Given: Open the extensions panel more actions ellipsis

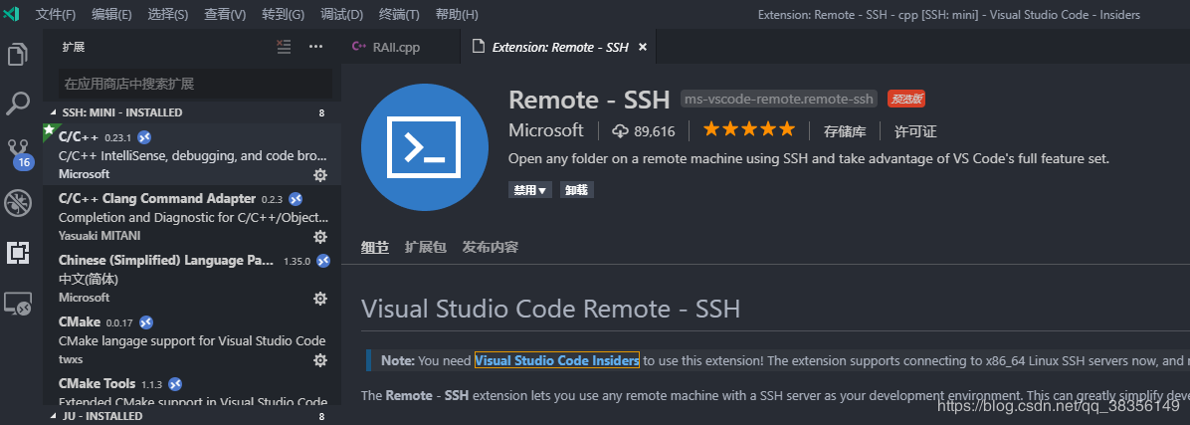Looking at the screenshot, I should [315, 47].
